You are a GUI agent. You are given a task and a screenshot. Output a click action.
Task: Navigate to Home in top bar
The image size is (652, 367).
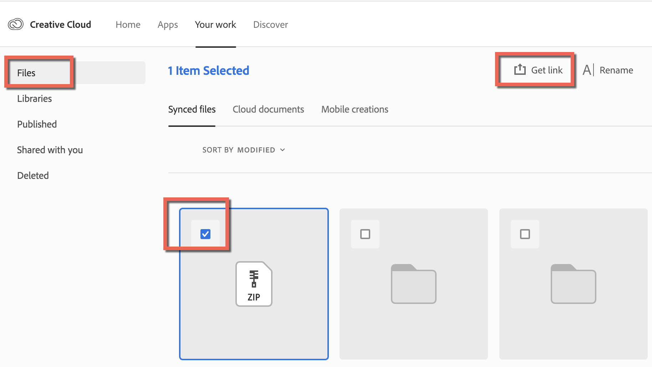128,25
